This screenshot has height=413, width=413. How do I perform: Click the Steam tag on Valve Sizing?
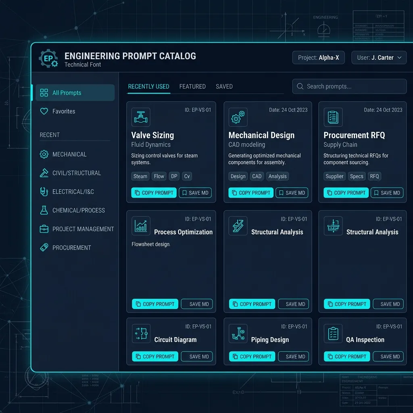click(140, 176)
